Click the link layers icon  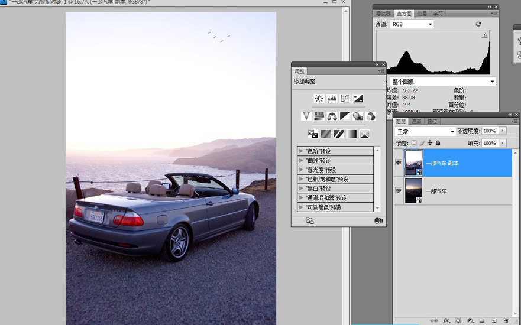433,320
